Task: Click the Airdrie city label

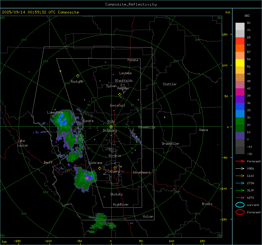Action: click(x=115, y=156)
